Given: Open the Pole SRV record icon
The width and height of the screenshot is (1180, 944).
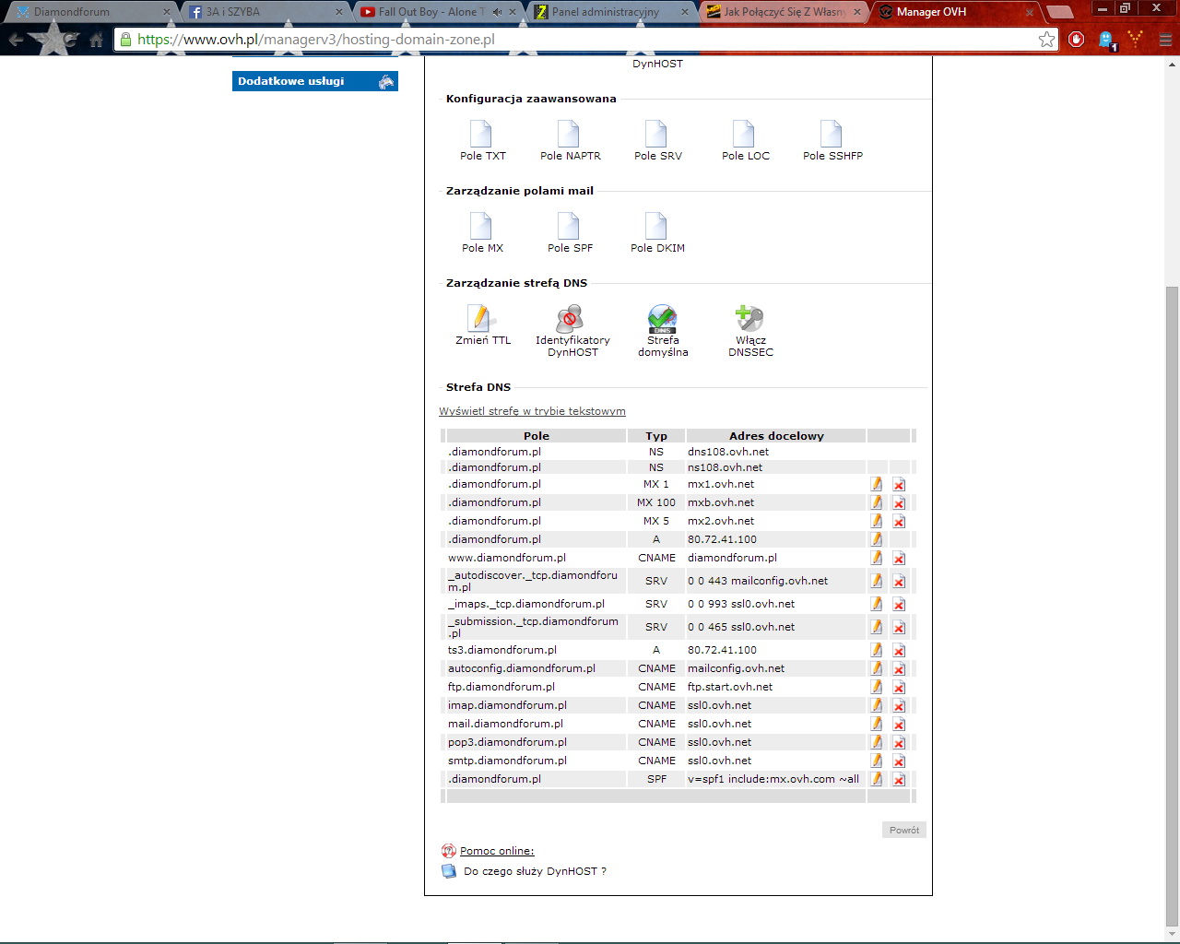Looking at the screenshot, I should click(656, 135).
